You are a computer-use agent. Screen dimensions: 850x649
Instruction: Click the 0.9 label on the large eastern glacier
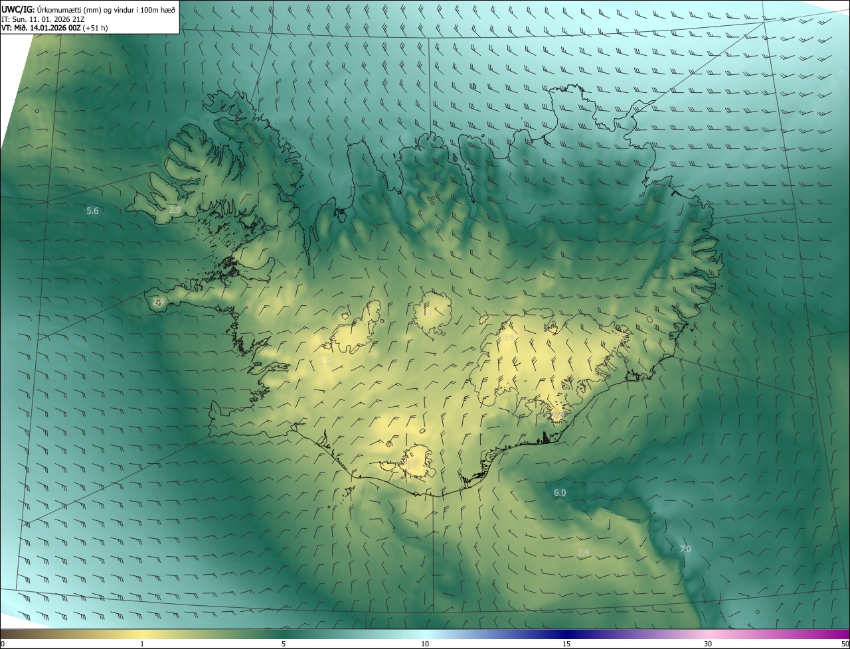[507, 338]
